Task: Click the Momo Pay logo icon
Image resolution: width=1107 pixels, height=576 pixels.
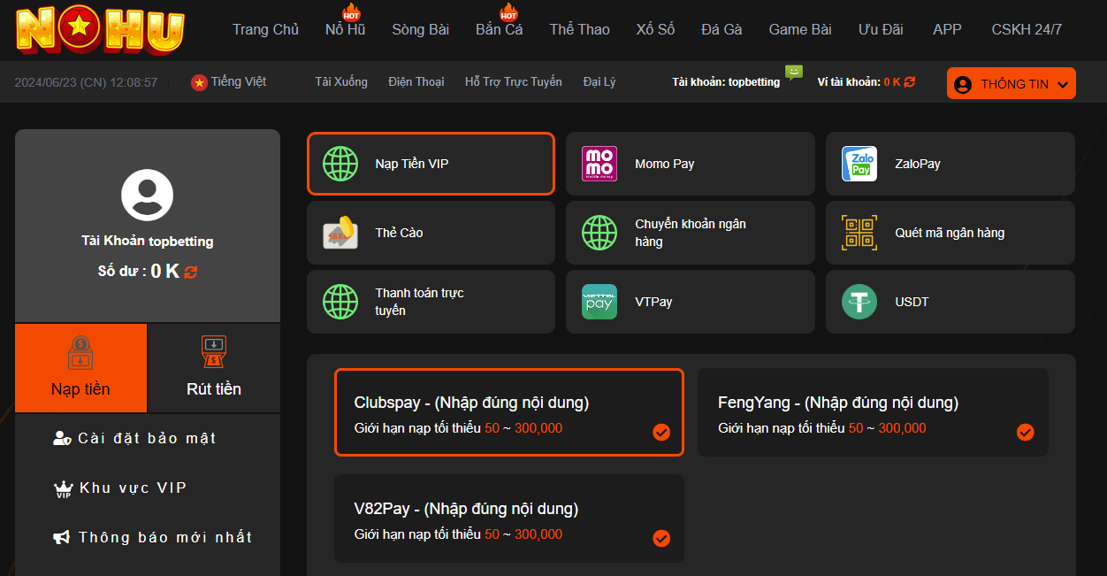Action: (599, 164)
